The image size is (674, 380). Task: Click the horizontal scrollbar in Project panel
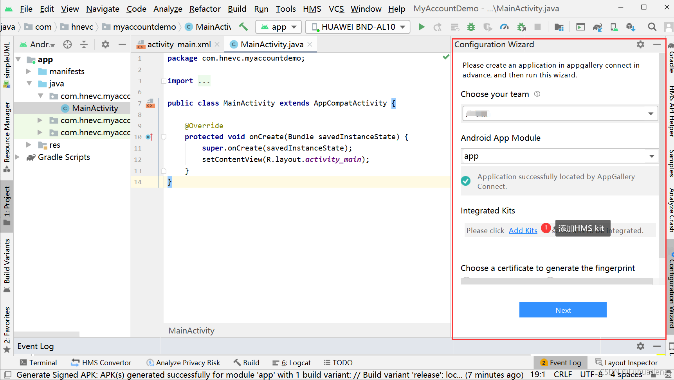(x=47, y=334)
